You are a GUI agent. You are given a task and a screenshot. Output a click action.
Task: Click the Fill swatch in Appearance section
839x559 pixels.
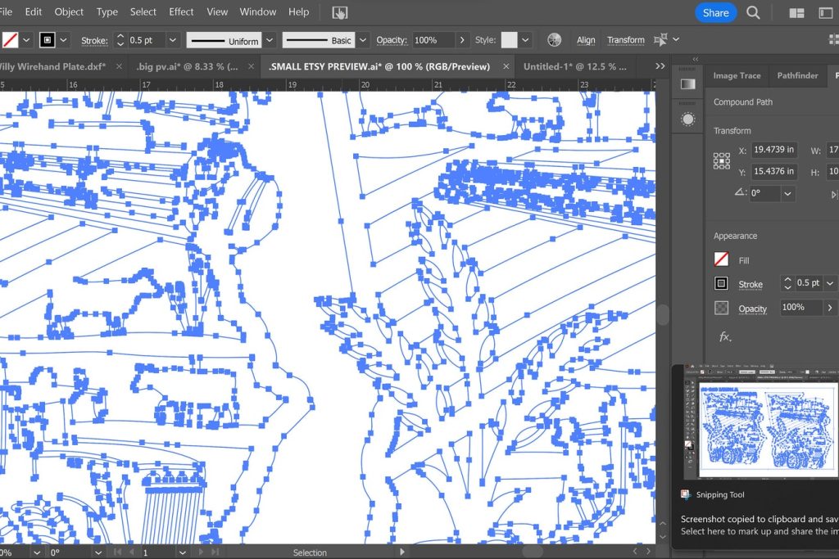pos(721,259)
